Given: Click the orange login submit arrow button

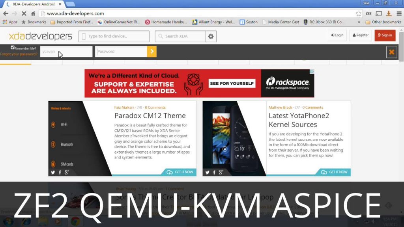Looking at the screenshot, I should [x=151, y=51].
